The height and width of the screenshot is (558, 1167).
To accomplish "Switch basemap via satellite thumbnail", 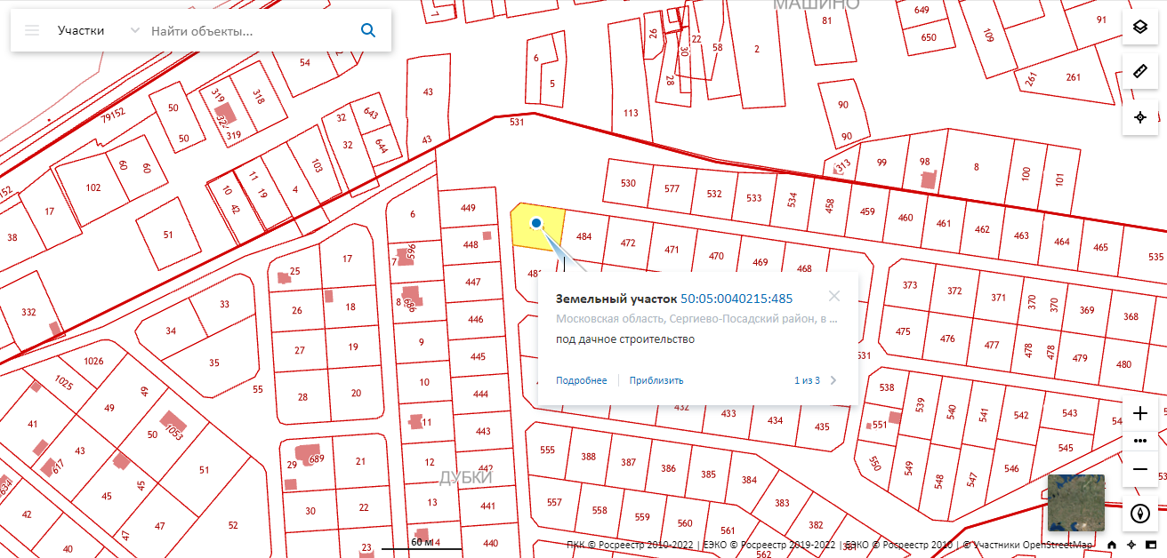I will 1075,502.
